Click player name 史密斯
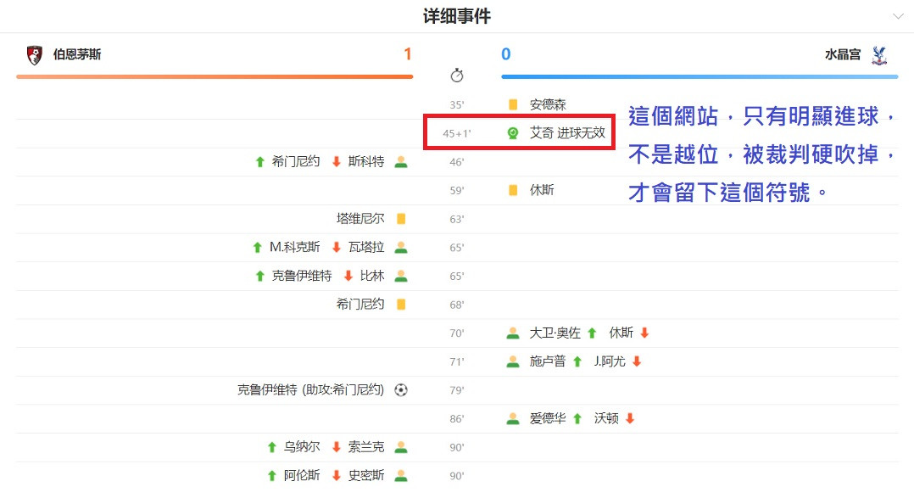The height and width of the screenshot is (498, 914). coord(366,476)
